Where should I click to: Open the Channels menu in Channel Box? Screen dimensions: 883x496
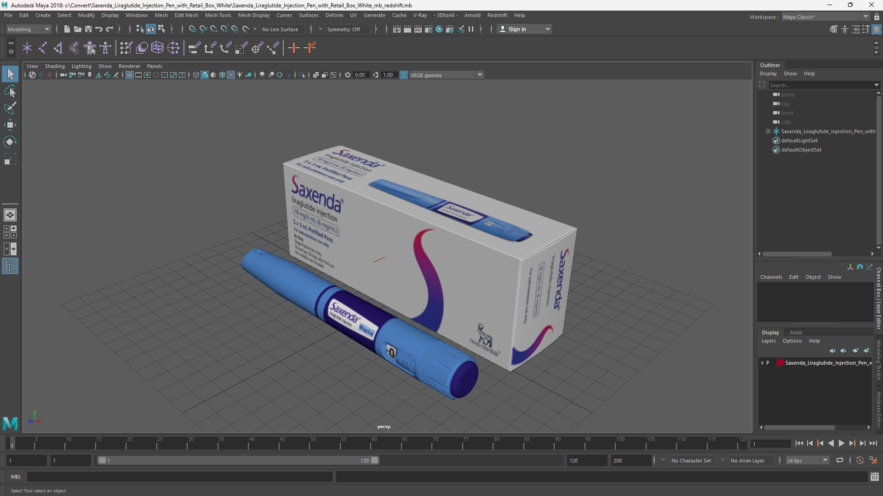click(771, 277)
